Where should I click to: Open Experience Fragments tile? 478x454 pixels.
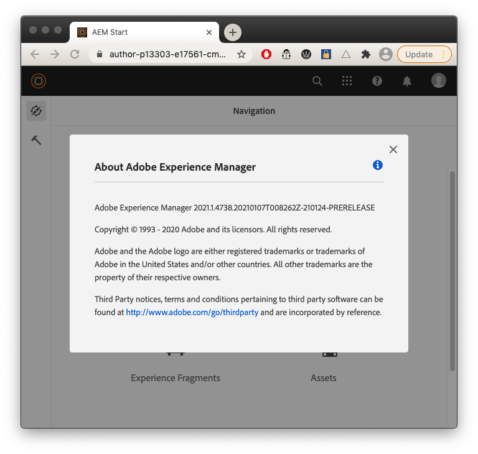176,378
